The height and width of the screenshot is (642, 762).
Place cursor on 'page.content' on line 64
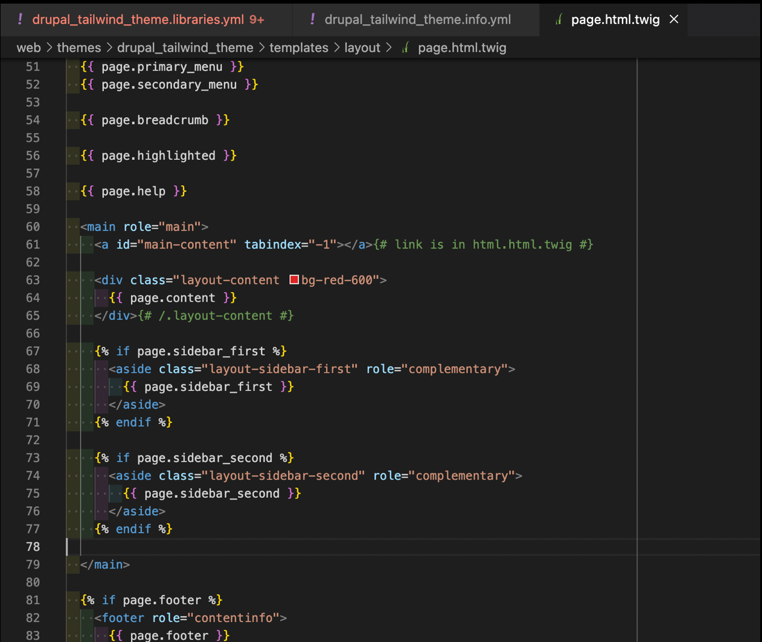(x=173, y=298)
